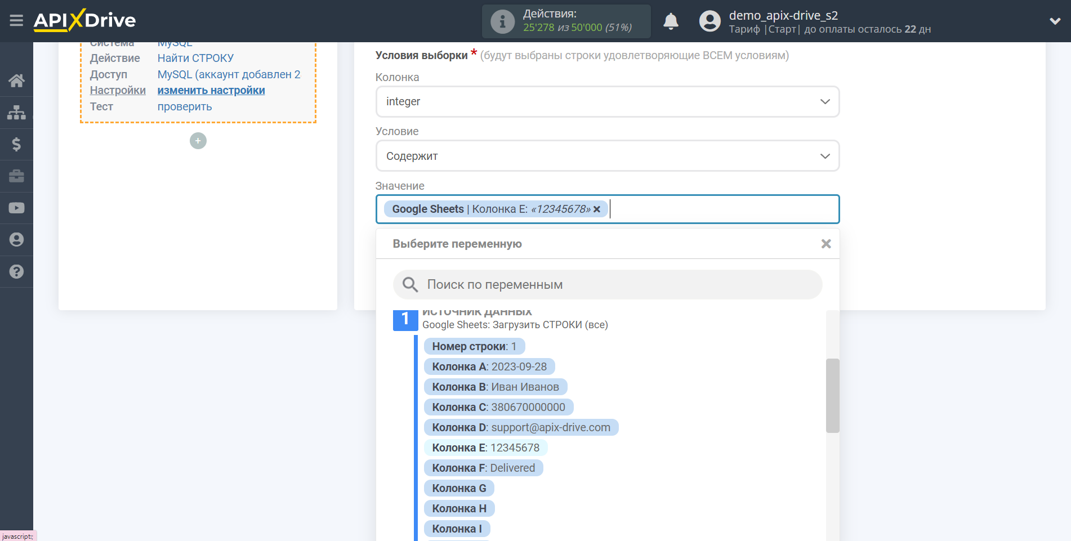Open video tutorials icon in sidebar
This screenshot has height=541, width=1071.
point(16,208)
